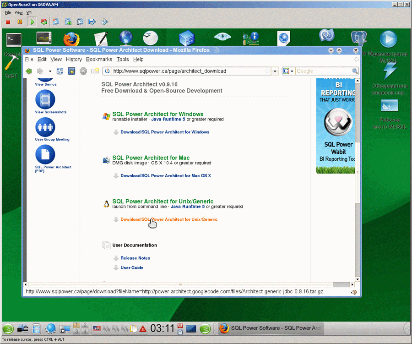Click the US keyboard layout flag tray icon
412x344 pixels.
click(97, 328)
